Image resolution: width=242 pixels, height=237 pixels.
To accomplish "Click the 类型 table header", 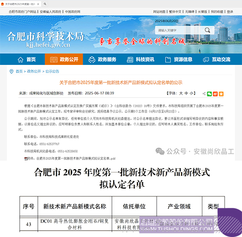I will click(213, 206).
